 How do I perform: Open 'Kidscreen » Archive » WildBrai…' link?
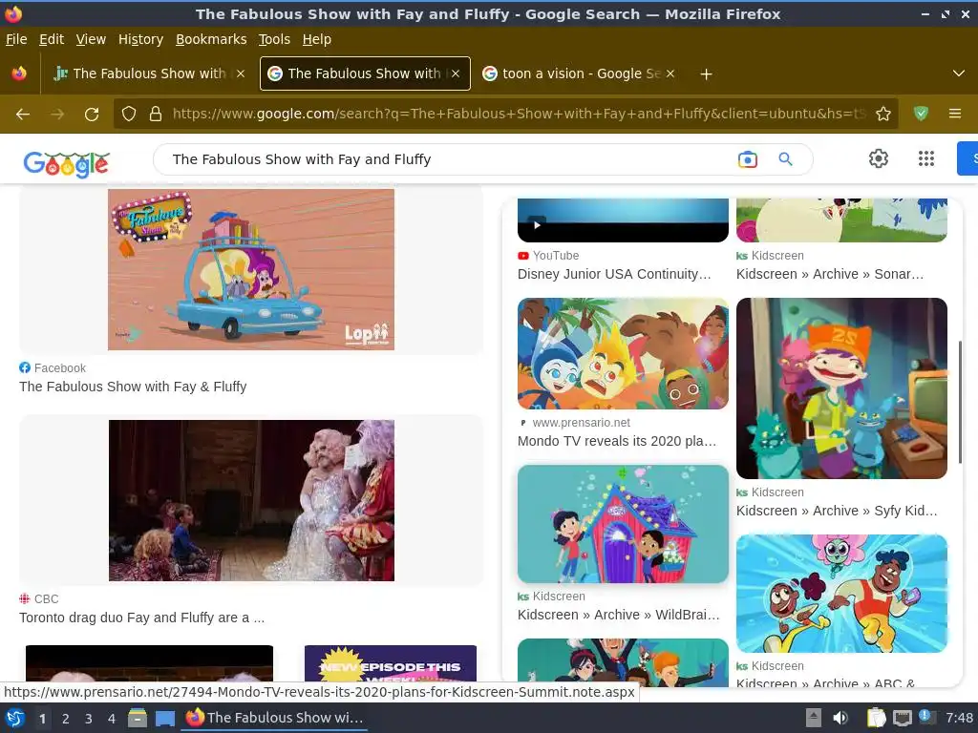pos(618,616)
